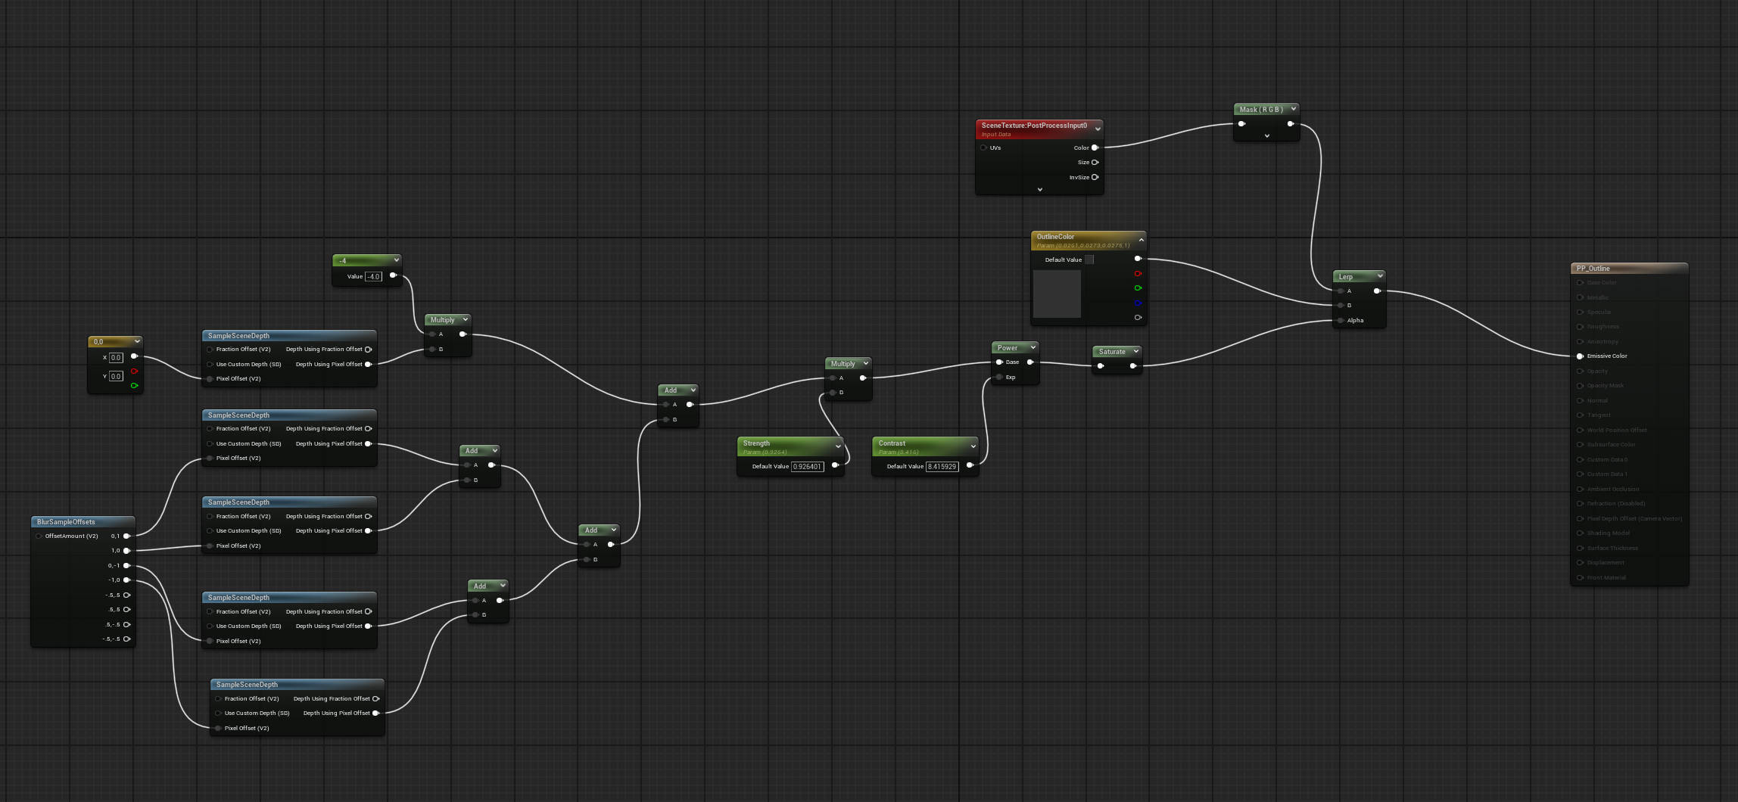This screenshot has height=802, width=1738.
Task: Open the Mask (RGB) node dropdown arrow
Action: 1294,109
